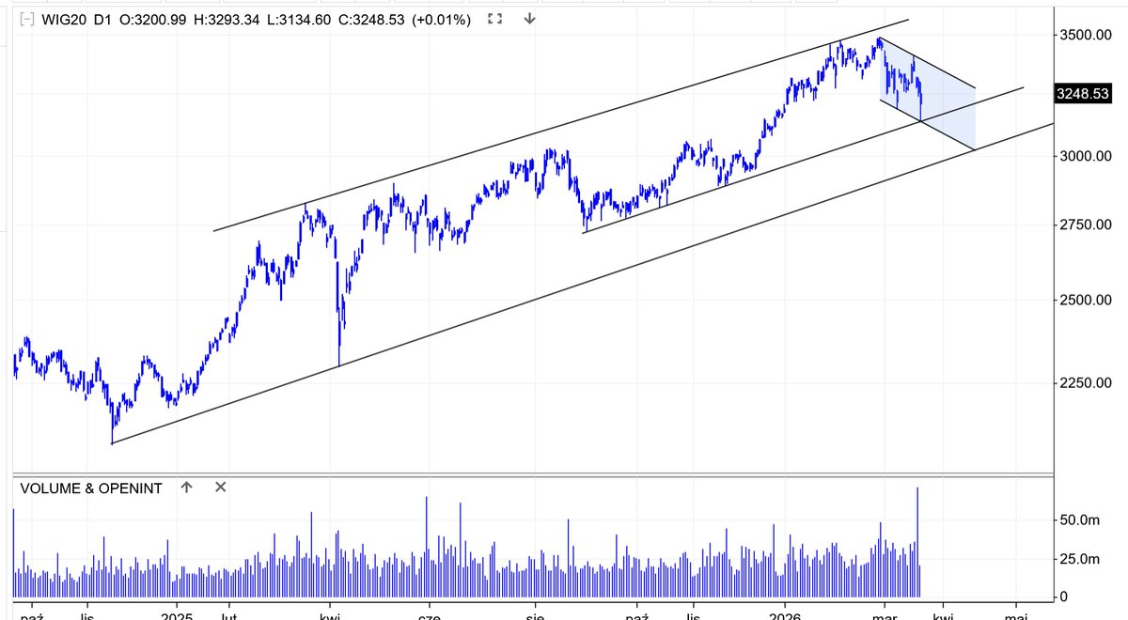Collapse the WIG20 chart legend toggle
Viewport: 1128px width, 620px height.
(26, 19)
